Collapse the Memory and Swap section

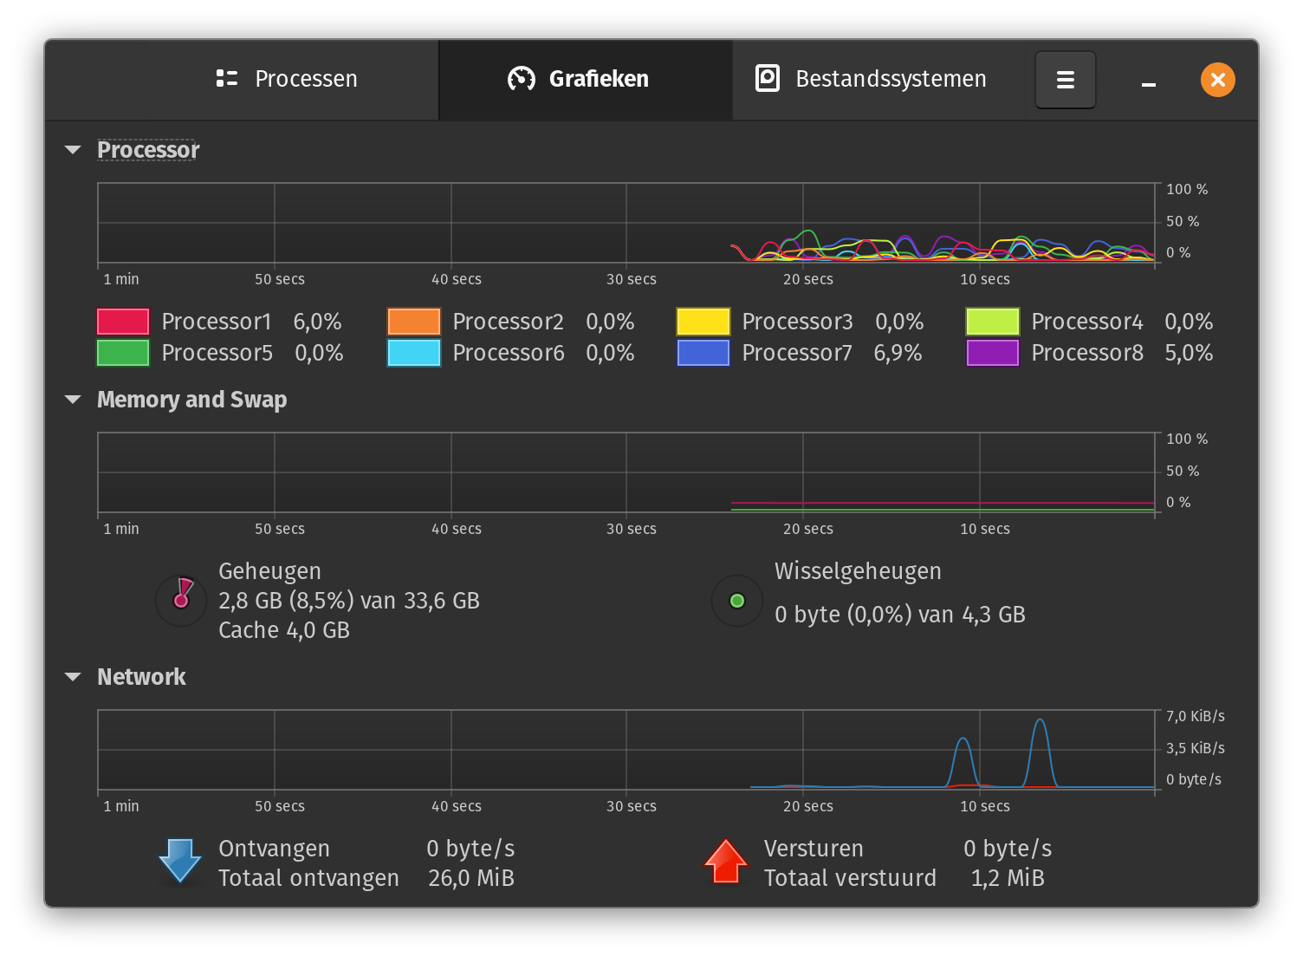[73, 400]
